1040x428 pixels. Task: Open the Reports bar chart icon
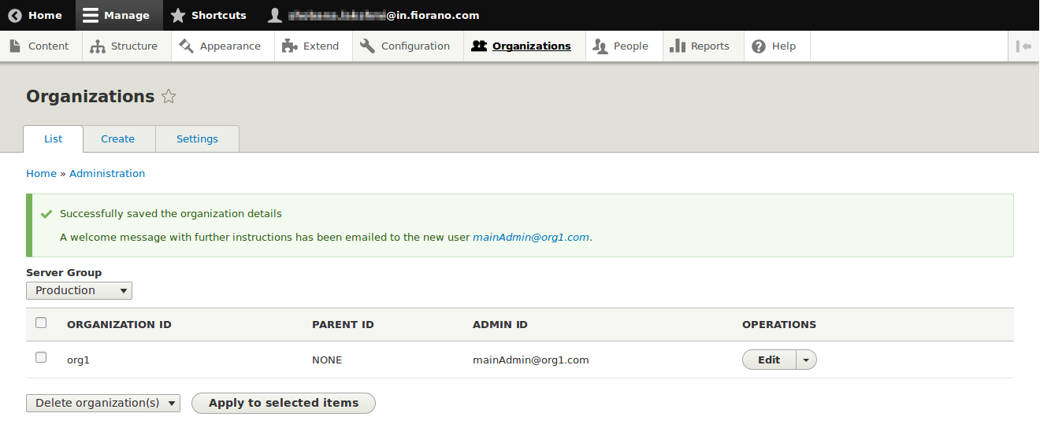click(677, 46)
